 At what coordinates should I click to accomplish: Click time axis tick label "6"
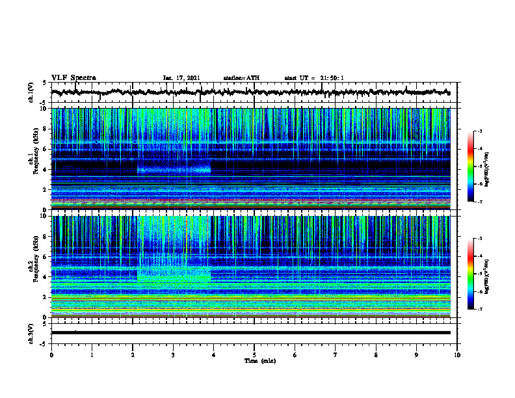(295, 355)
